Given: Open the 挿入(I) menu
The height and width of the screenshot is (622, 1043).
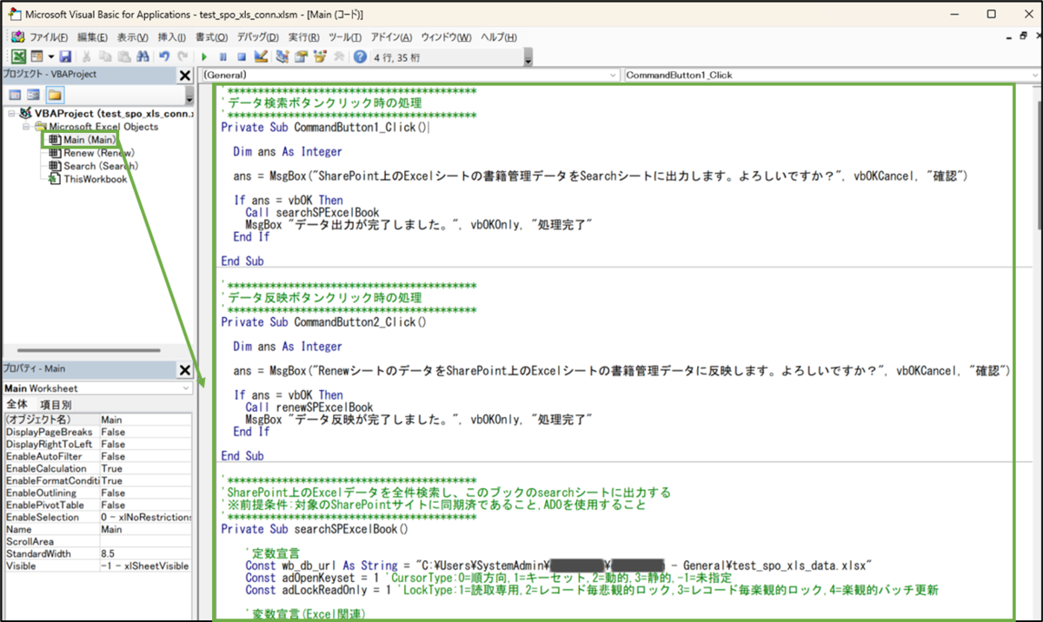Looking at the screenshot, I should tap(172, 37).
